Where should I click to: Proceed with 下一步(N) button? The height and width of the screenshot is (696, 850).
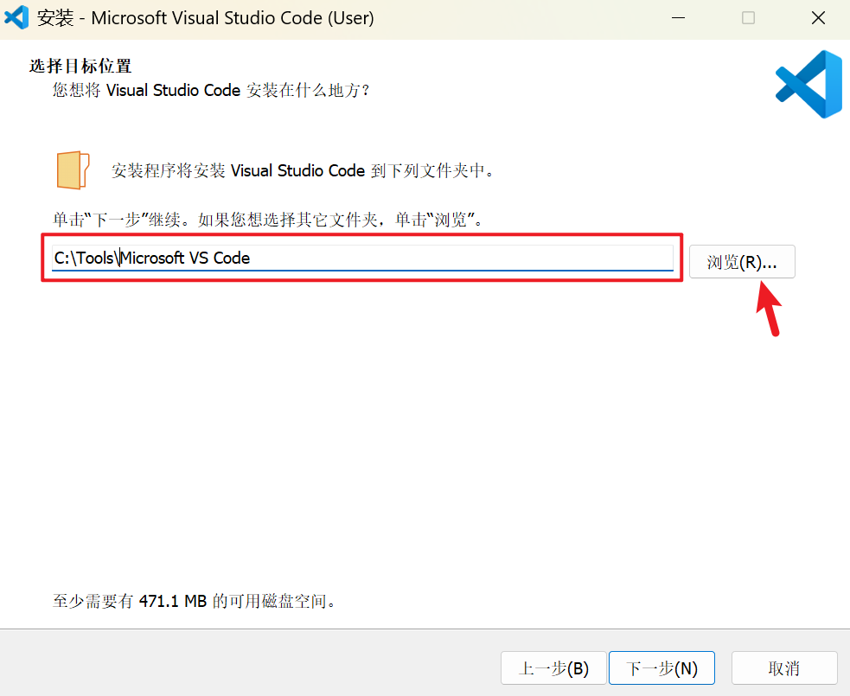[661, 667]
